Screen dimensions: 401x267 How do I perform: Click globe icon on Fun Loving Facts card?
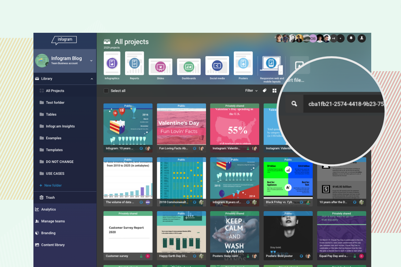tap(195, 148)
